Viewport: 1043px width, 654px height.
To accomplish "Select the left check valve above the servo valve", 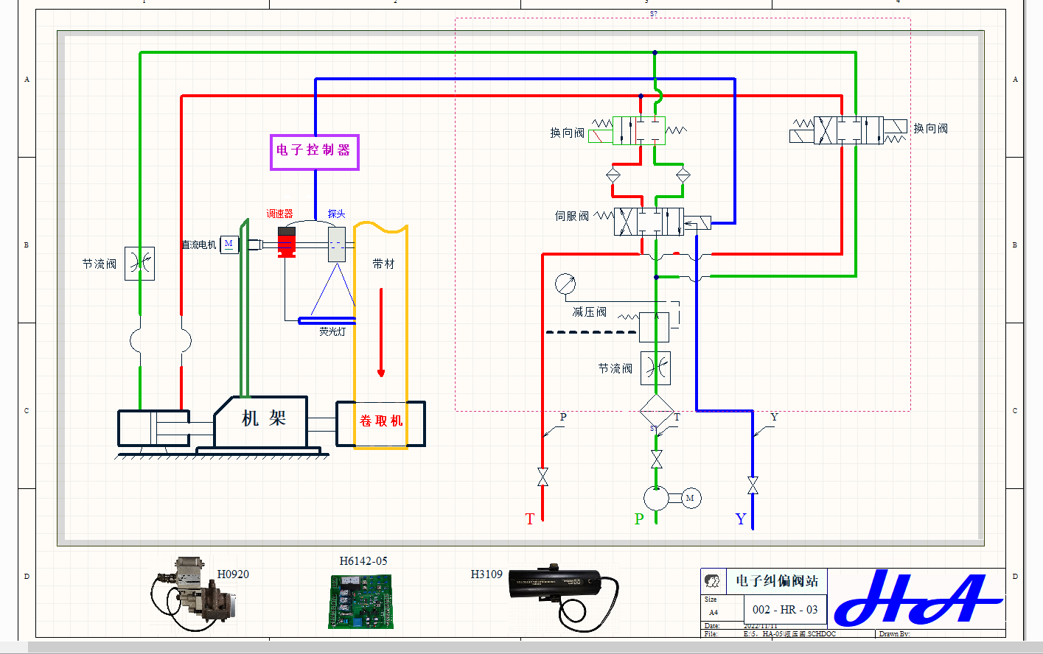I will point(613,175).
